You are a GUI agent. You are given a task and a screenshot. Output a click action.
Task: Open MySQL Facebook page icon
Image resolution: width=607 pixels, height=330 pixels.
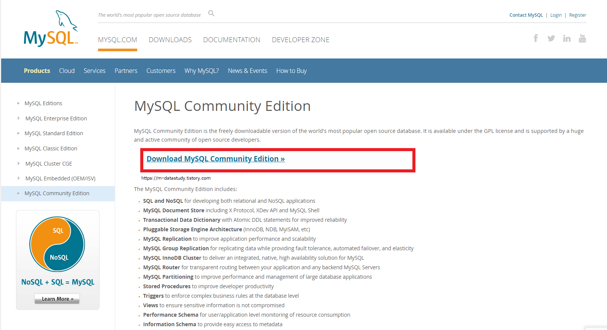click(x=536, y=38)
